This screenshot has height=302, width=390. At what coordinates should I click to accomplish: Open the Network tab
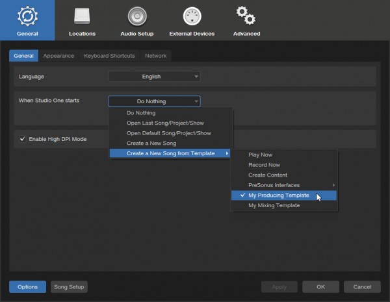click(x=155, y=56)
